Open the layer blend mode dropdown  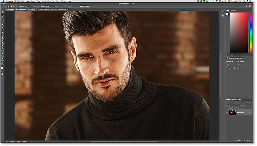click(x=233, y=105)
